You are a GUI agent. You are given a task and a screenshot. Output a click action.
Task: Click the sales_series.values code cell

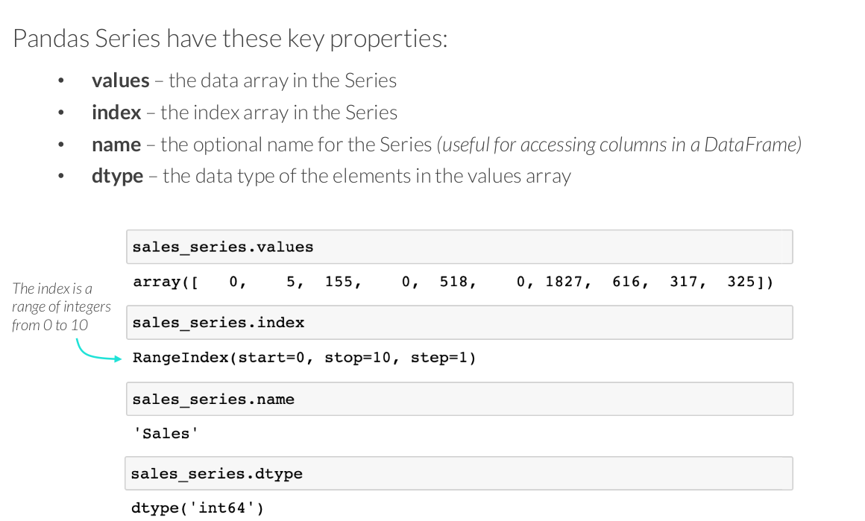click(459, 247)
